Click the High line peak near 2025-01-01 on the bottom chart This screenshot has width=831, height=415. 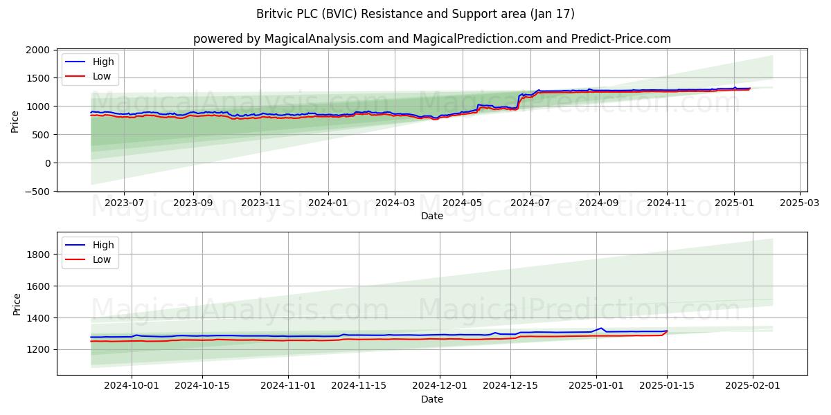tap(601, 329)
